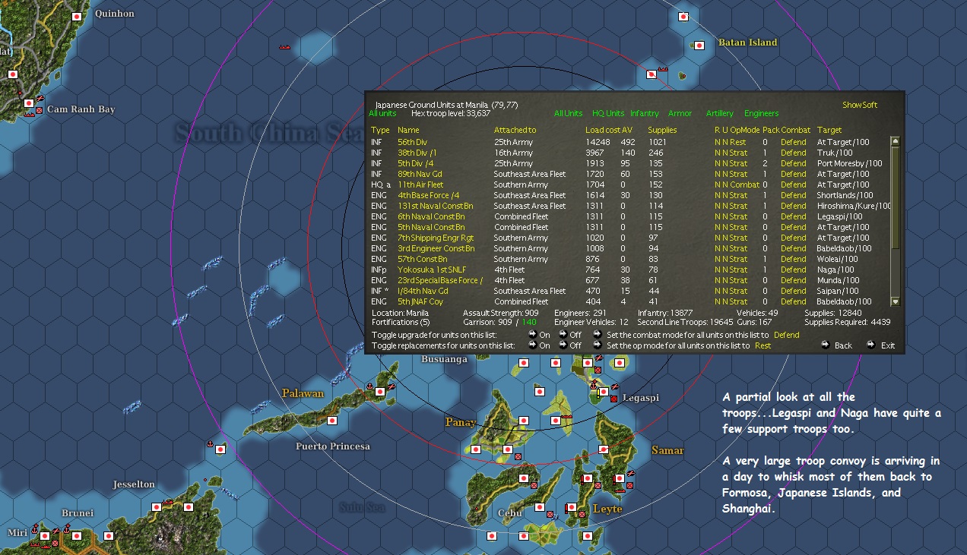Select the base flag left of Legaspi label

point(604,392)
